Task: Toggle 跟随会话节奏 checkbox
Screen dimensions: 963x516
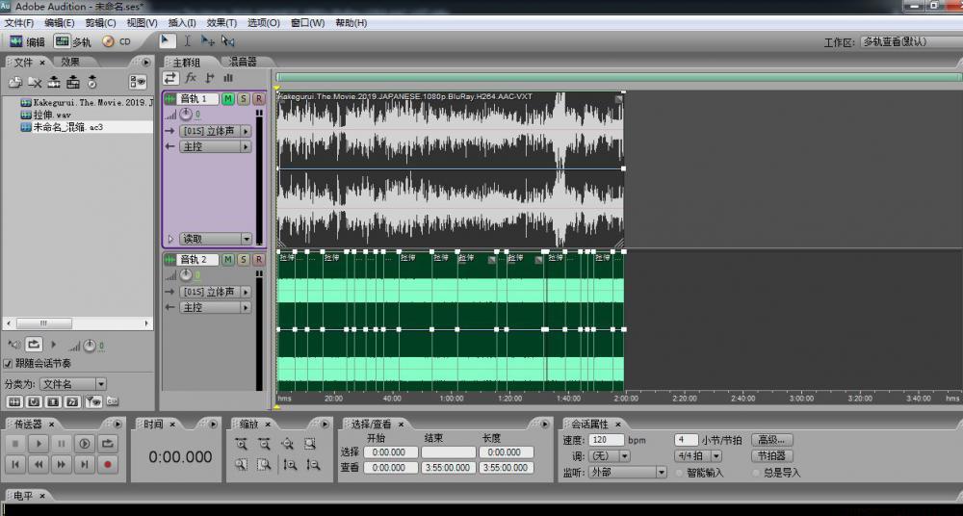Action: point(8,364)
